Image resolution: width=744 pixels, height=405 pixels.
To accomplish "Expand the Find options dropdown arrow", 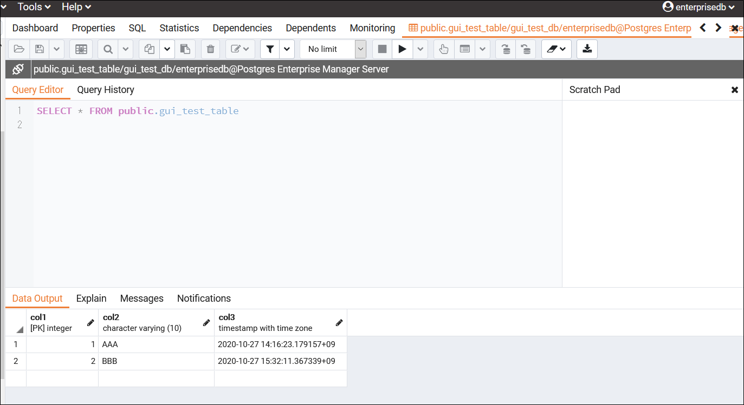I will pyautogui.click(x=125, y=49).
